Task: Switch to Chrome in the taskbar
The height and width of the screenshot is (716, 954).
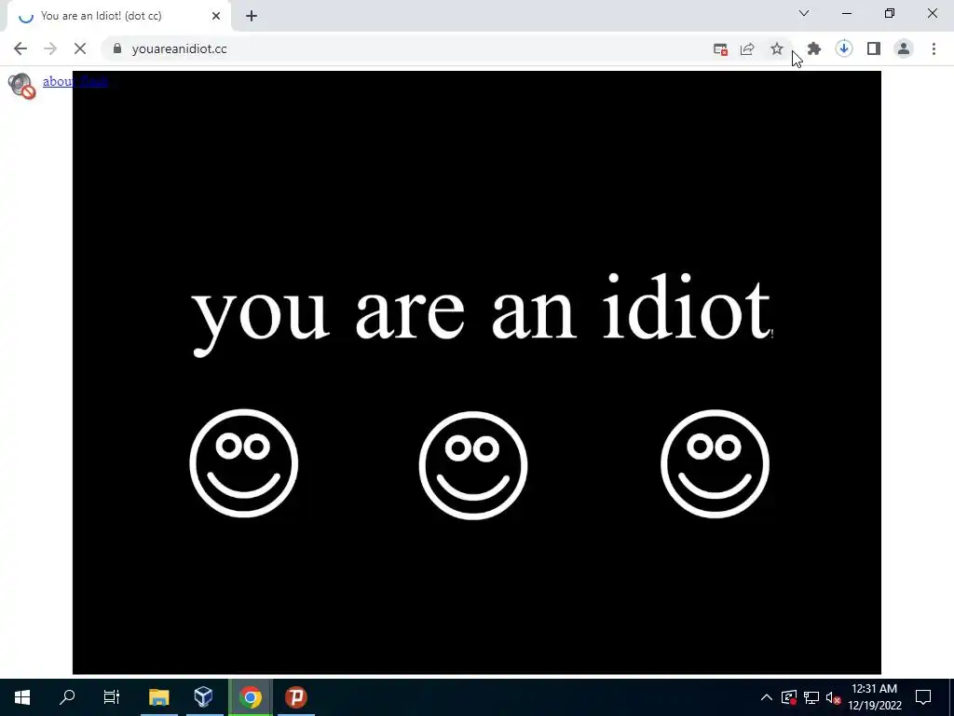Action: tap(250, 697)
